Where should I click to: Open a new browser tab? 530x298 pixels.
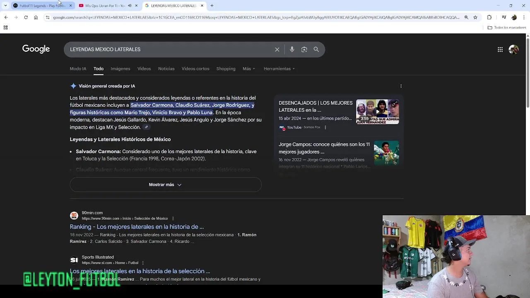[x=212, y=6]
